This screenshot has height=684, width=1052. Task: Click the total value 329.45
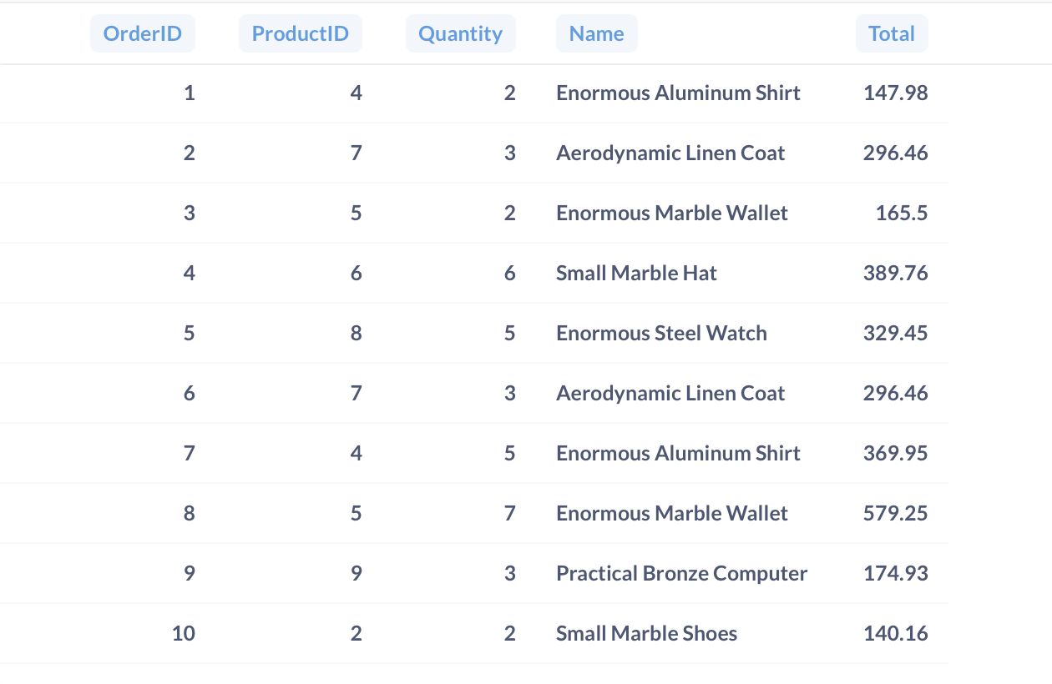895,334
